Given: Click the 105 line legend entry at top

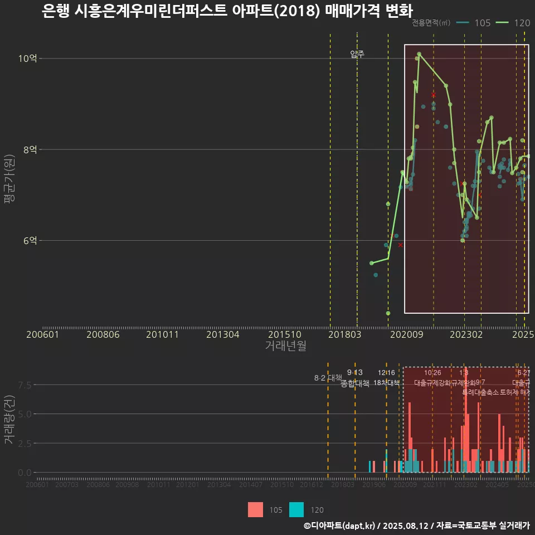Looking at the screenshot, I should pos(473,23).
